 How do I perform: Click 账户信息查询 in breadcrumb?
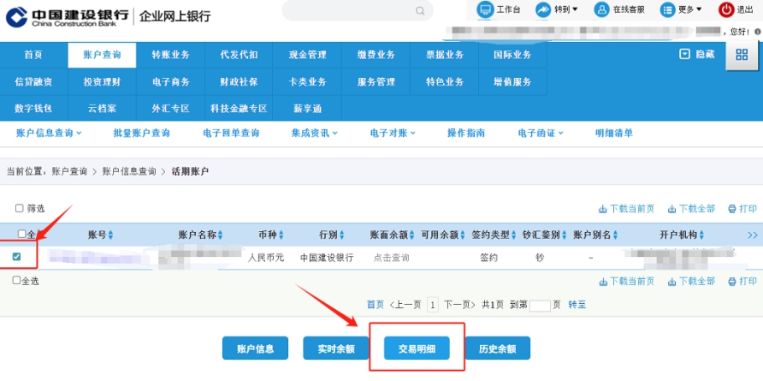tap(129, 171)
